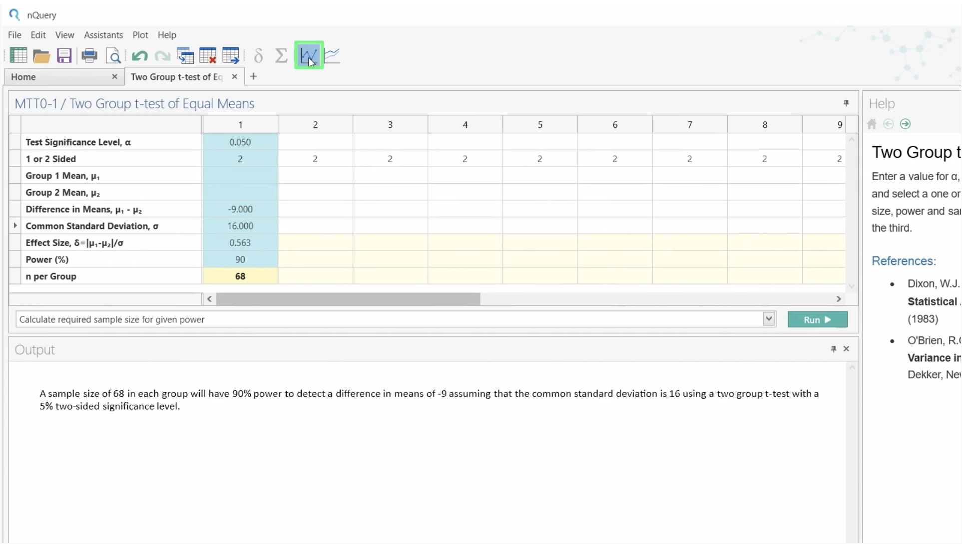The height and width of the screenshot is (544, 962).
Task: Expand the Common Standard Deviation row arrow
Action: [15, 226]
